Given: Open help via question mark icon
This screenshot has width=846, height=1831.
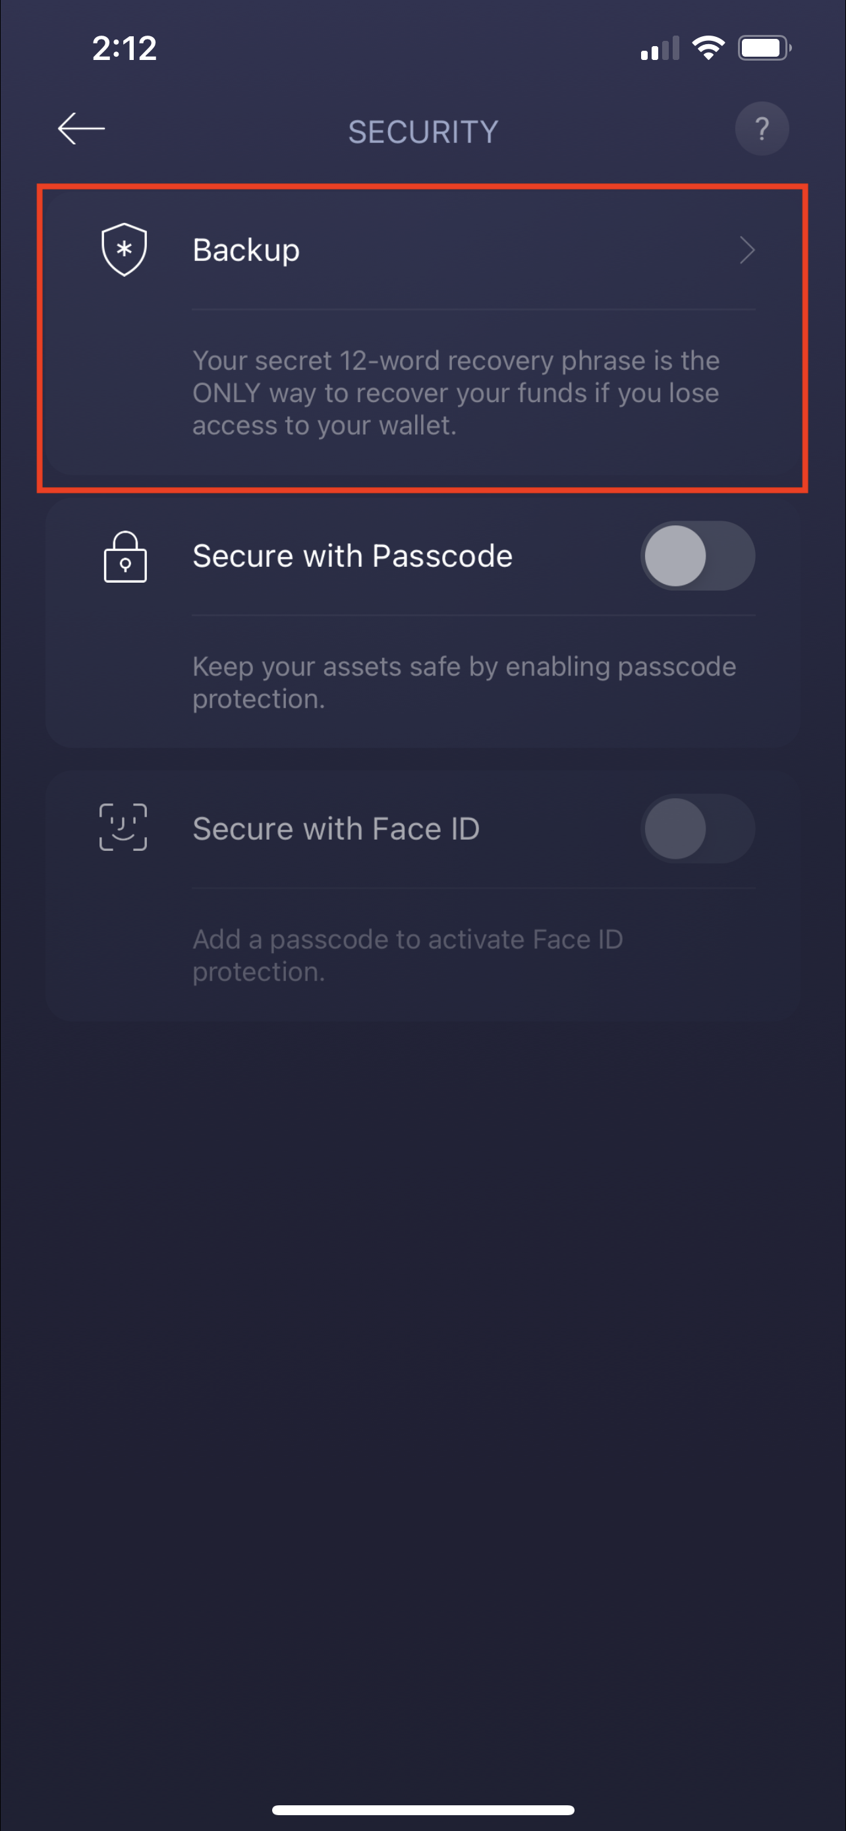Looking at the screenshot, I should click(762, 129).
